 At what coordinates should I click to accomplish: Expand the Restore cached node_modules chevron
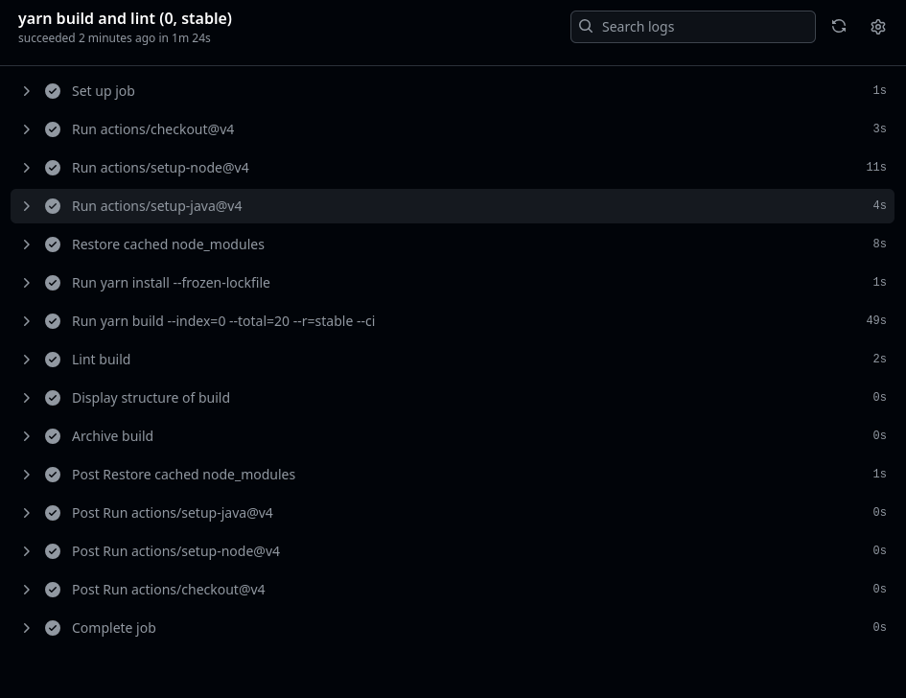27,244
